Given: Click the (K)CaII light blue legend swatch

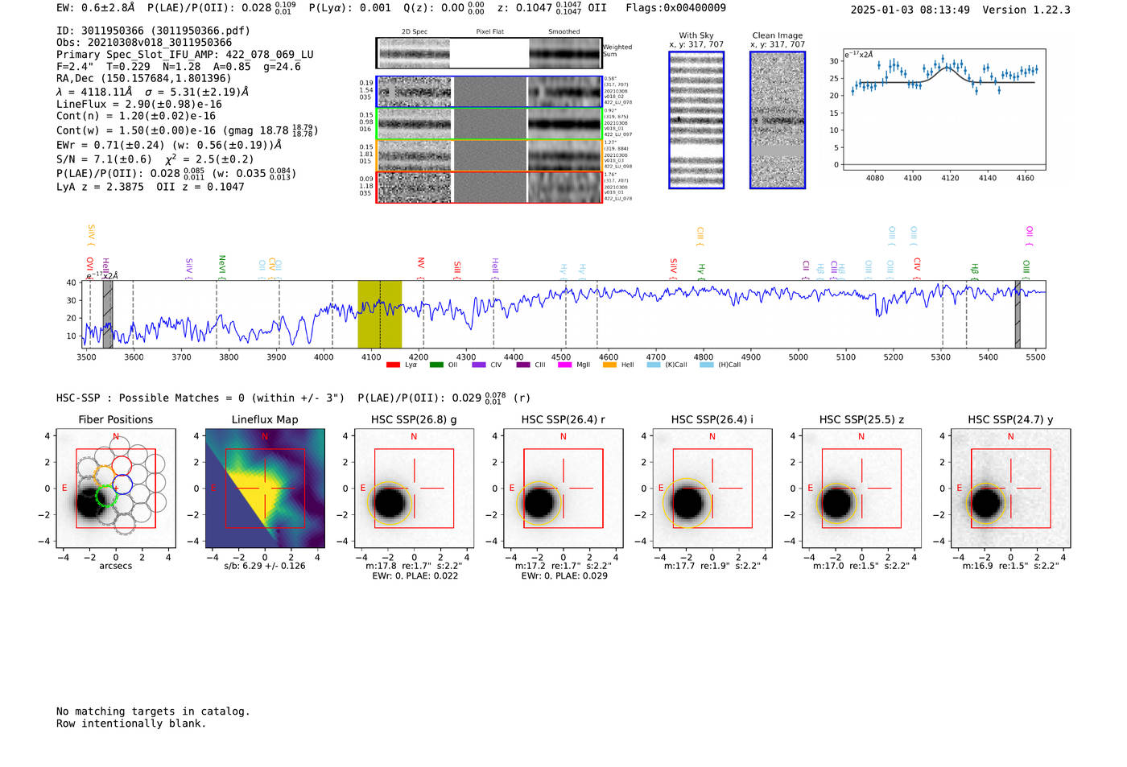Looking at the screenshot, I should [x=654, y=365].
